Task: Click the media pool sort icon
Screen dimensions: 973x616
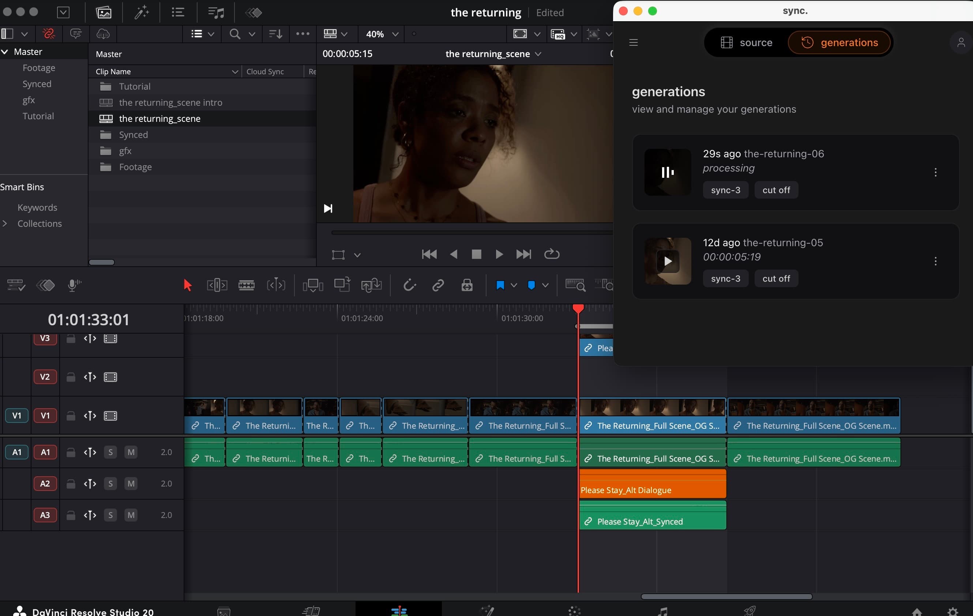Action: [275, 34]
